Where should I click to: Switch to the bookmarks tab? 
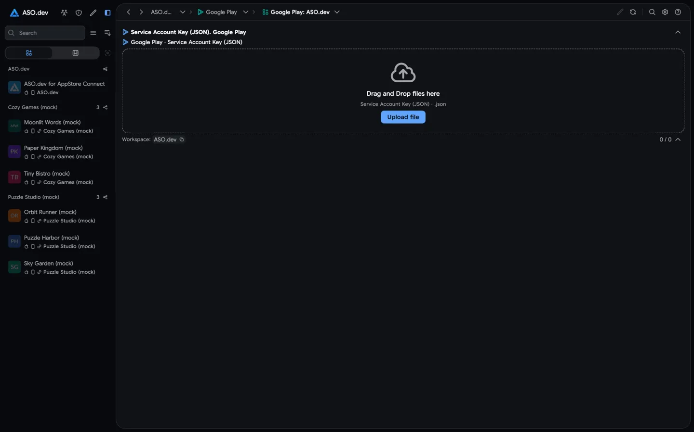coord(75,53)
